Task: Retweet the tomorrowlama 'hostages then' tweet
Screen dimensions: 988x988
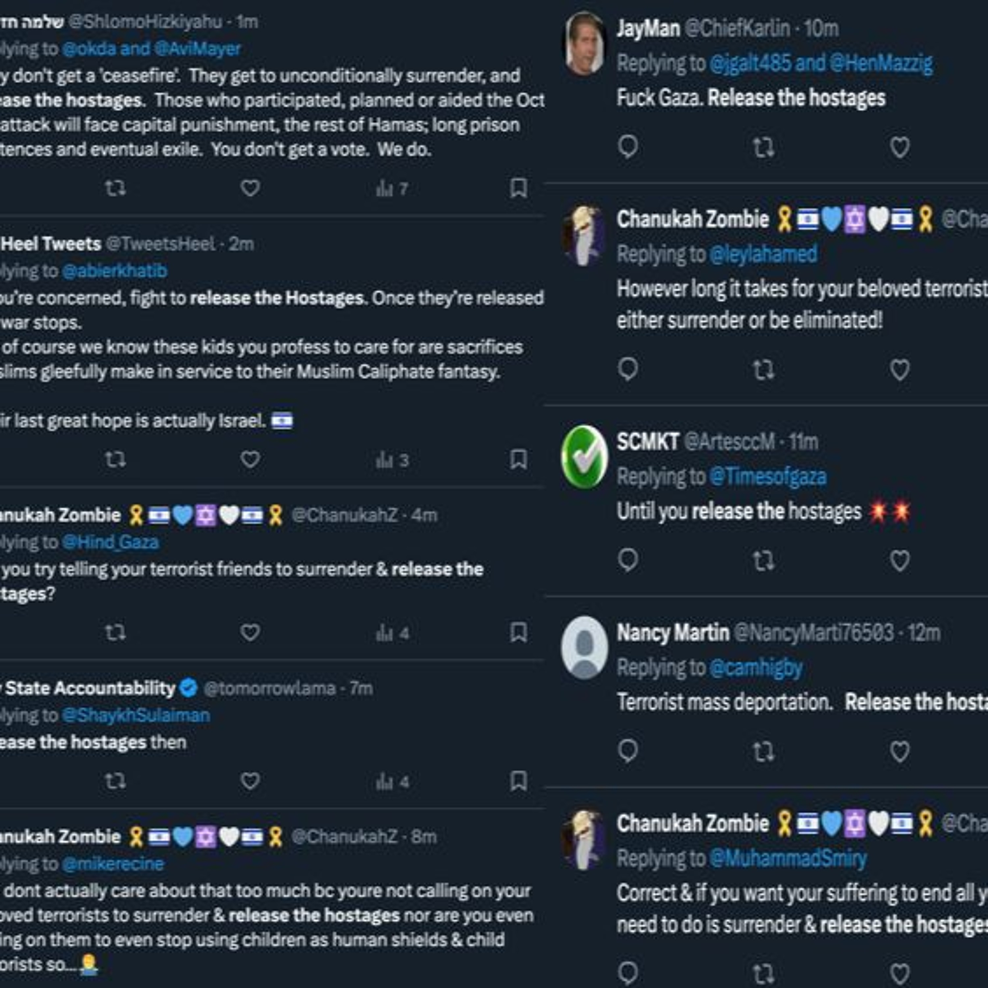Action: [115, 781]
